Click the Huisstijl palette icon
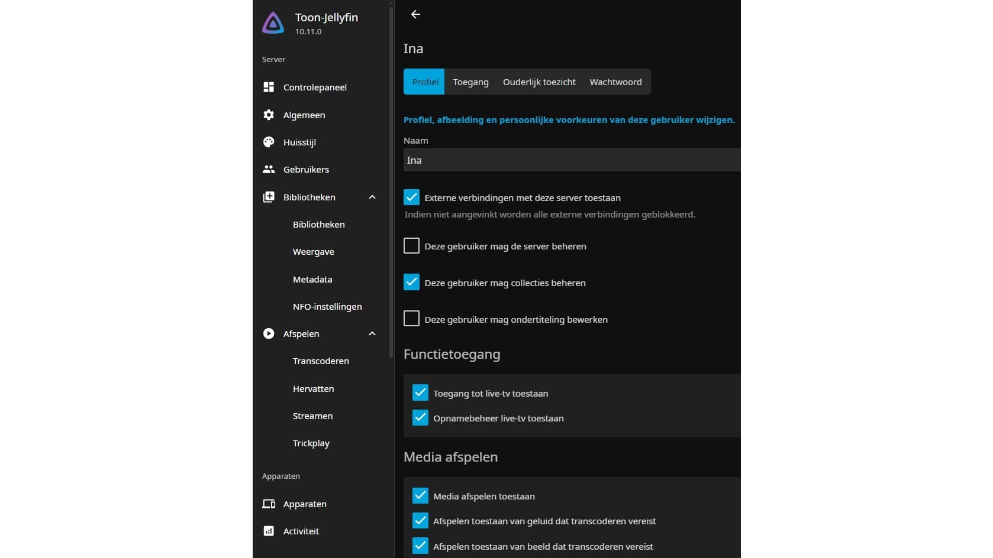 269,142
